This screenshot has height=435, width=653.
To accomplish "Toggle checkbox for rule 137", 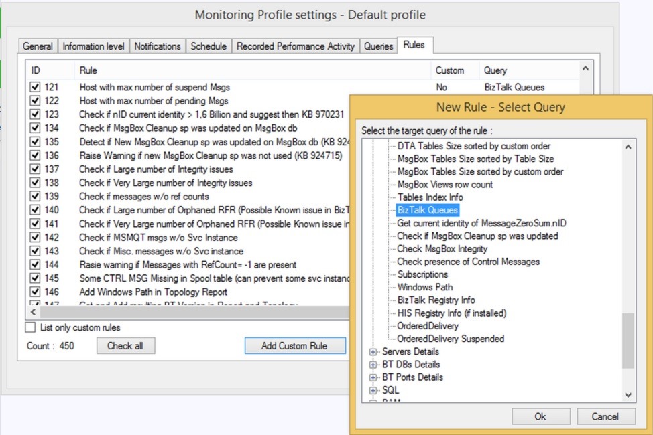I will coord(35,169).
